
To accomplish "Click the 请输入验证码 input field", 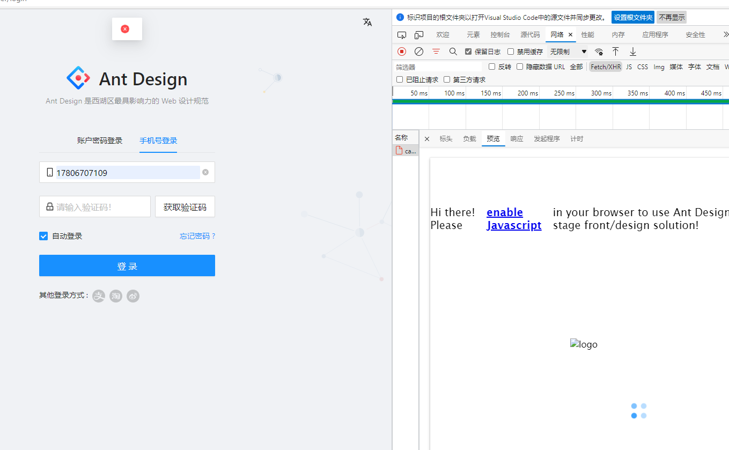I will pyautogui.click(x=95, y=206).
